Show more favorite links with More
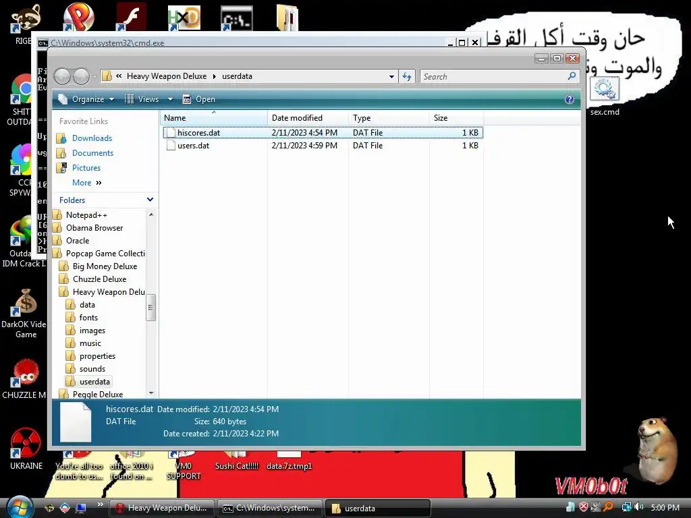Image resolution: width=691 pixels, height=518 pixels. [x=87, y=183]
